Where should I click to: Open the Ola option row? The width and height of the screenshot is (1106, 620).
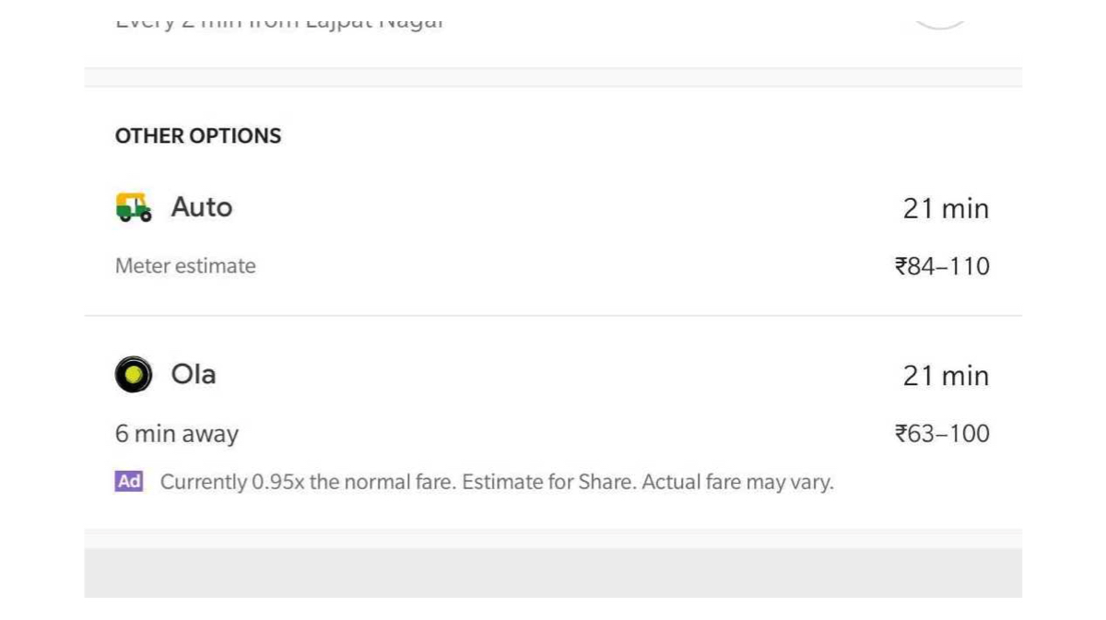click(553, 404)
